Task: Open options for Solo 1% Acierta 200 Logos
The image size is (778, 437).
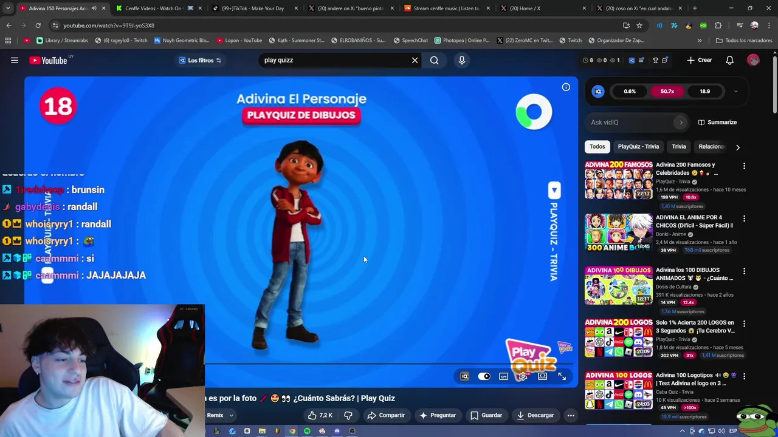Action: coord(744,324)
